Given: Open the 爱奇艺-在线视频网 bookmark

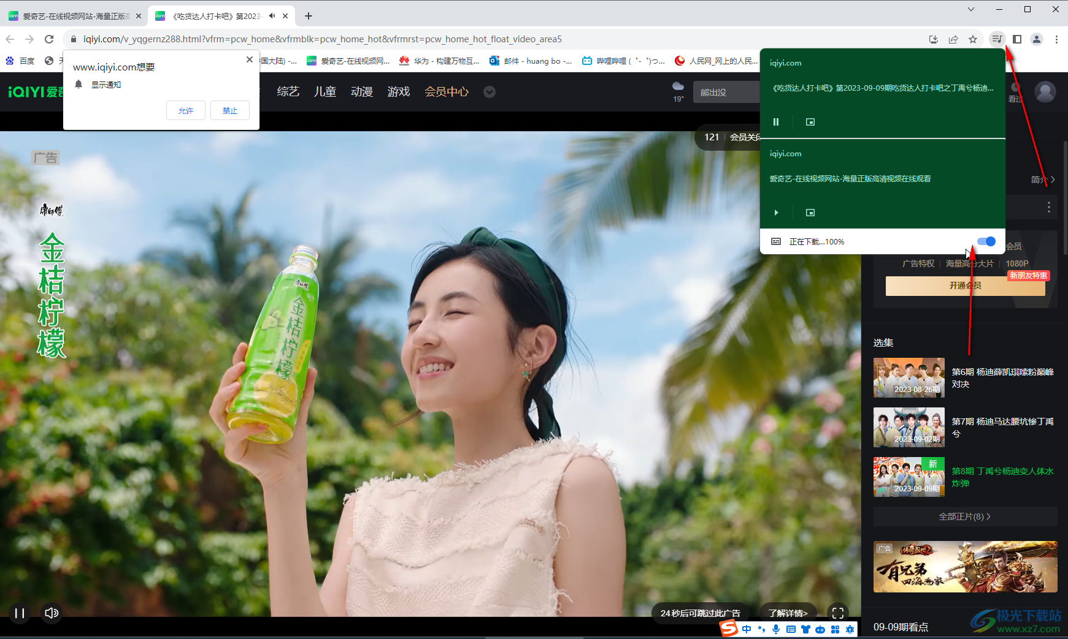Looking at the screenshot, I should pyautogui.click(x=348, y=61).
